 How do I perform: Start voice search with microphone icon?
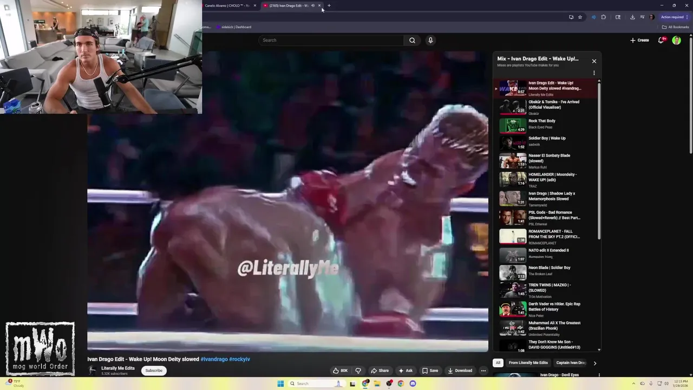430,40
